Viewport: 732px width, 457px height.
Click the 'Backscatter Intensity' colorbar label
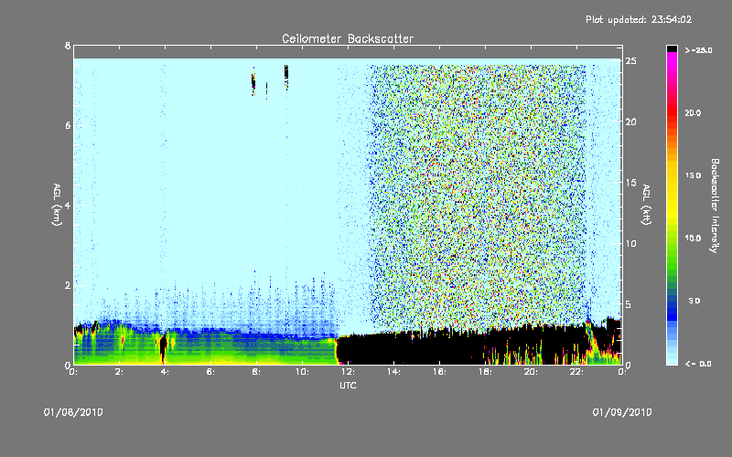point(715,206)
